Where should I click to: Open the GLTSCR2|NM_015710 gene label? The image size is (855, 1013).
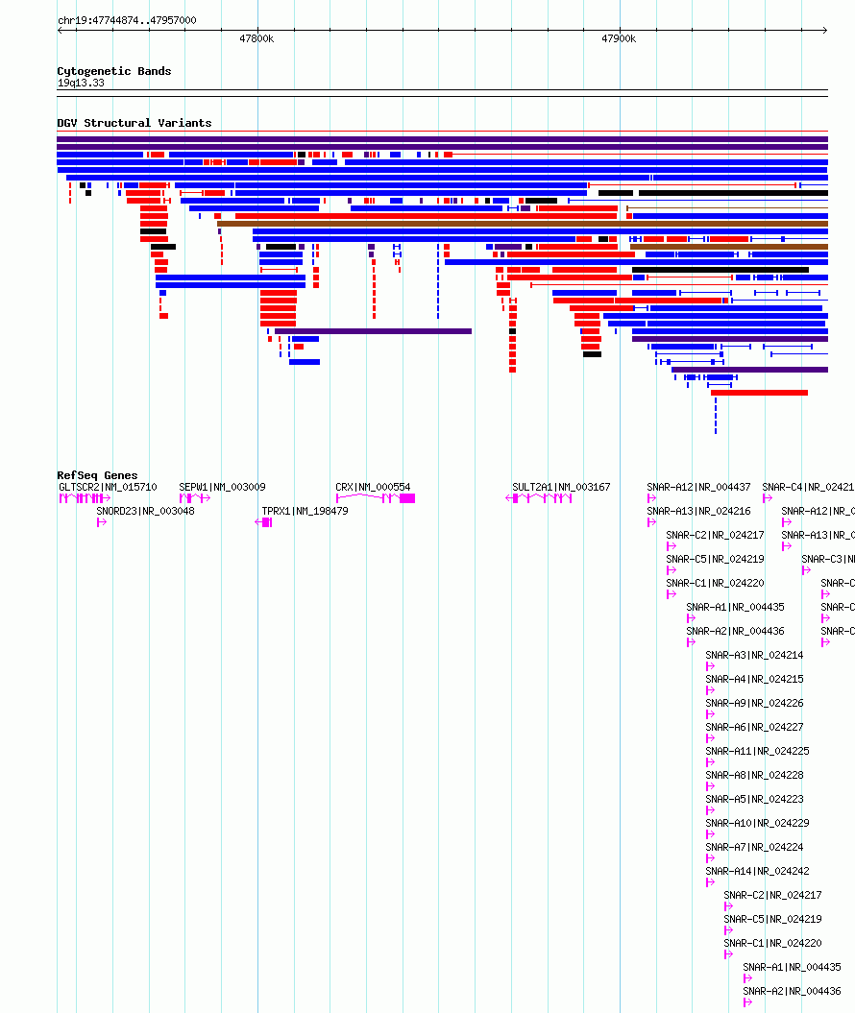coord(108,487)
